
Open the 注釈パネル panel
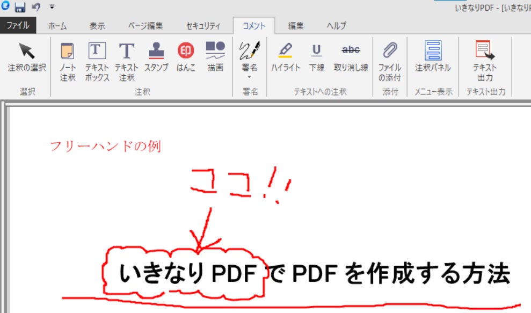click(x=433, y=56)
